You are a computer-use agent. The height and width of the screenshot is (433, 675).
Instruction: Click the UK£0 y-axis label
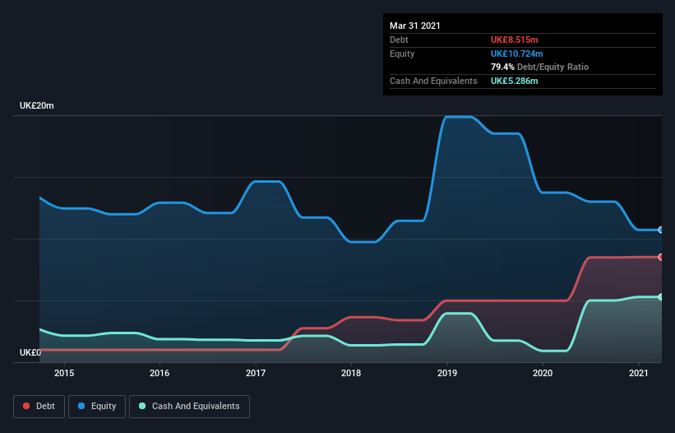[x=30, y=352]
